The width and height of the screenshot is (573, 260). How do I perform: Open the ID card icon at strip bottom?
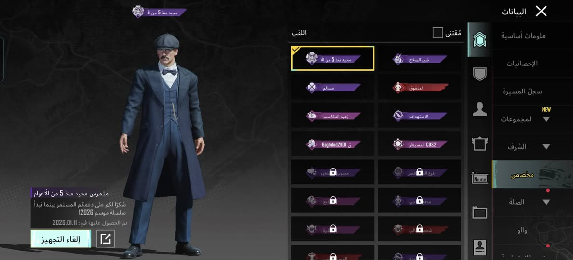(x=480, y=247)
